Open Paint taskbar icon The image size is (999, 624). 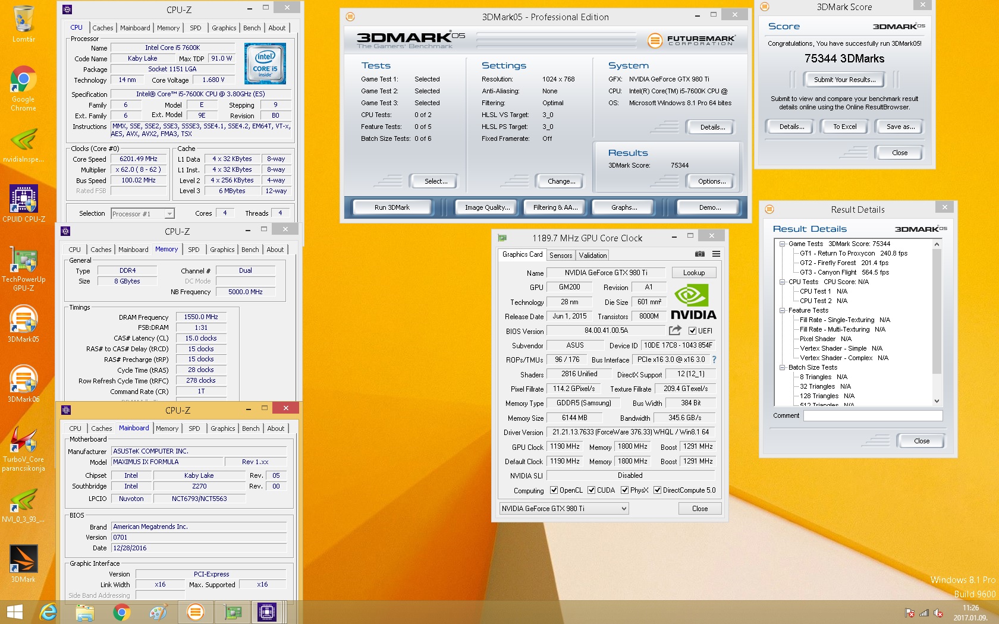click(x=158, y=612)
